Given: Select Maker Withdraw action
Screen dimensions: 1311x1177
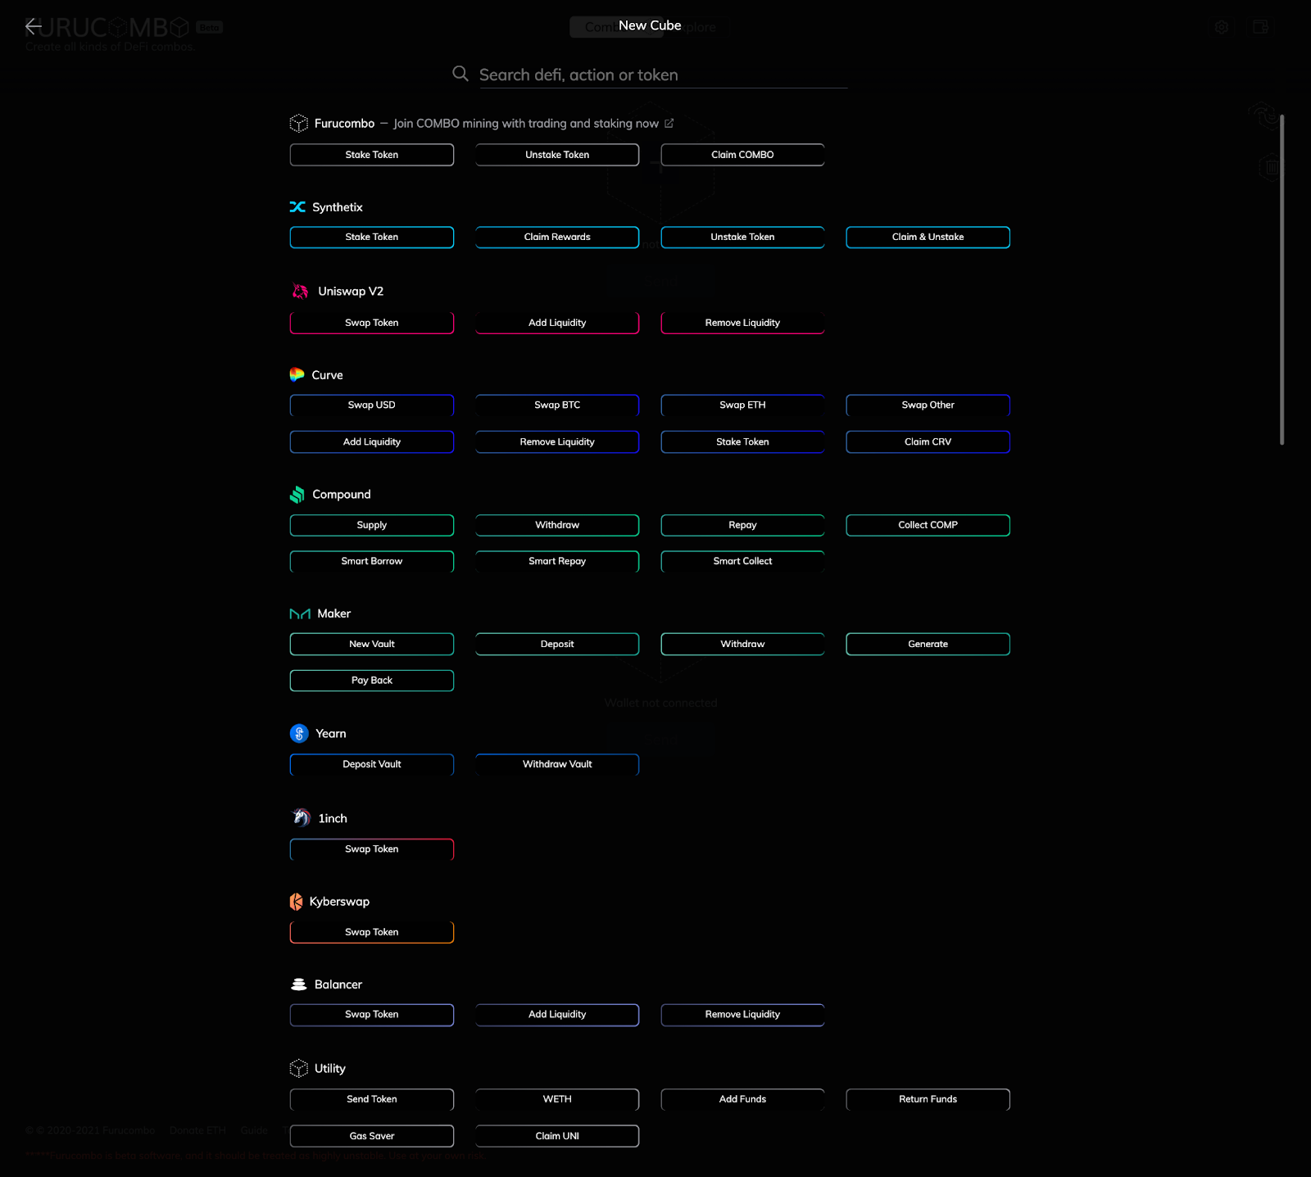Looking at the screenshot, I should pos(742,645).
